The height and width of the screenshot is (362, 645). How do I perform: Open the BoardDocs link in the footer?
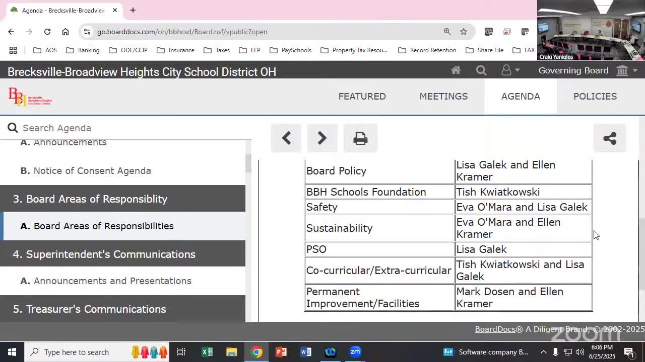point(495,329)
